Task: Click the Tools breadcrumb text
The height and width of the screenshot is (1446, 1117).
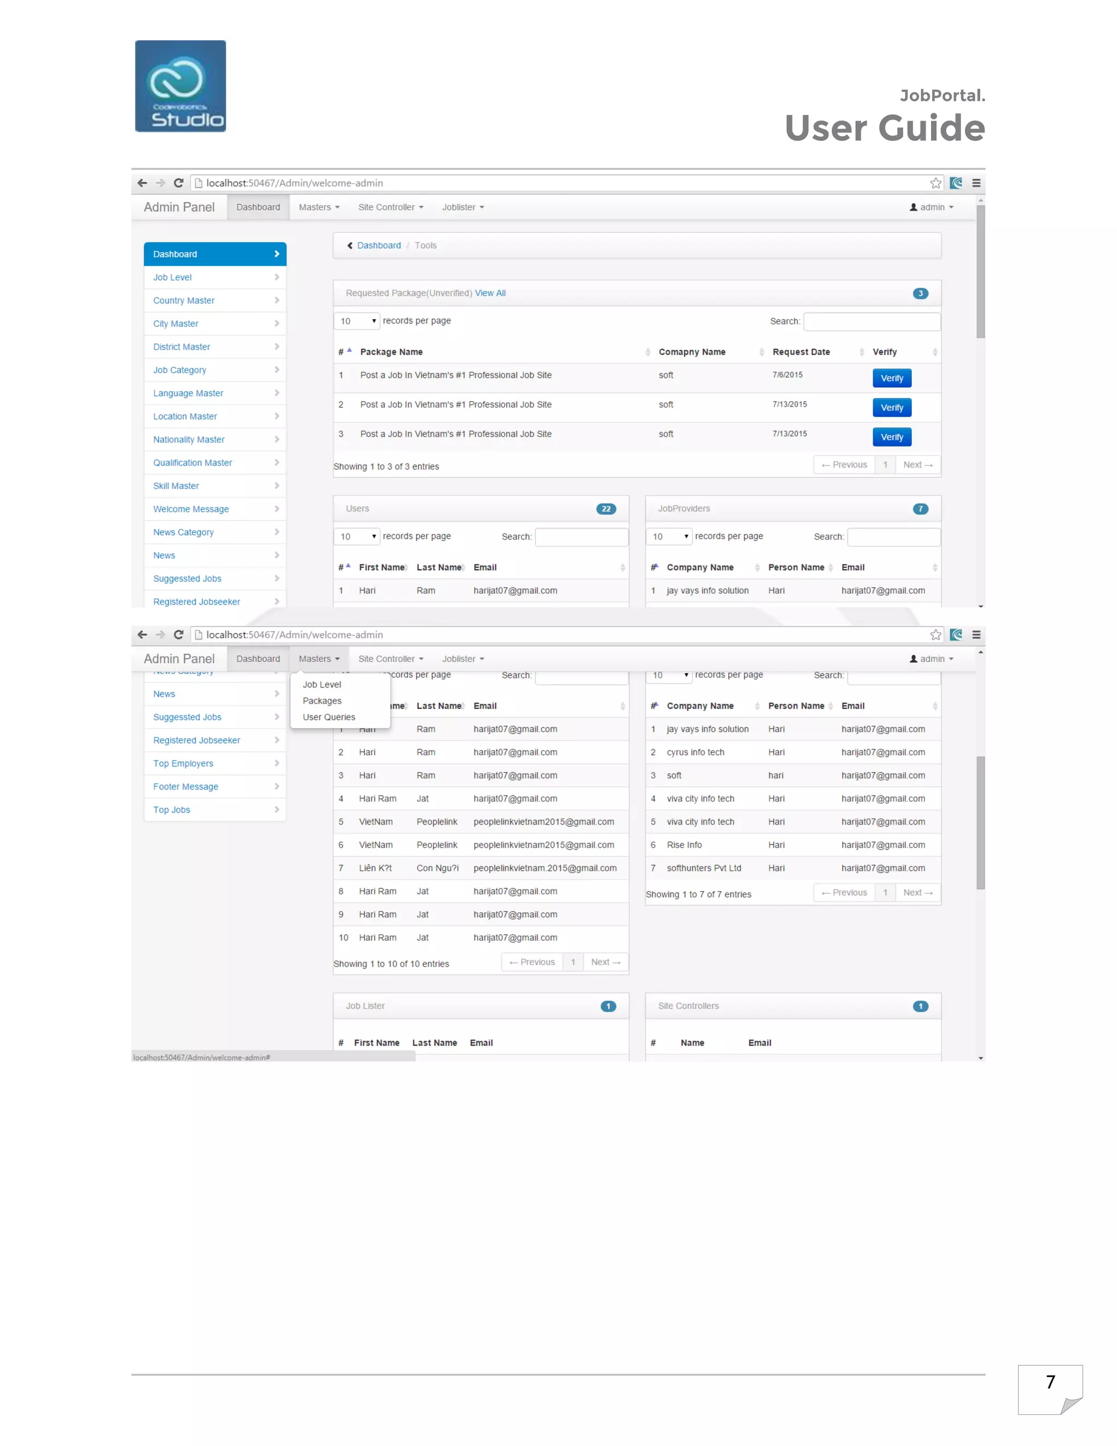Action: click(x=425, y=245)
